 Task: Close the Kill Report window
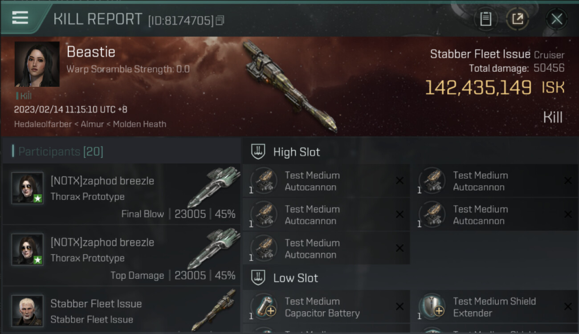tap(556, 19)
